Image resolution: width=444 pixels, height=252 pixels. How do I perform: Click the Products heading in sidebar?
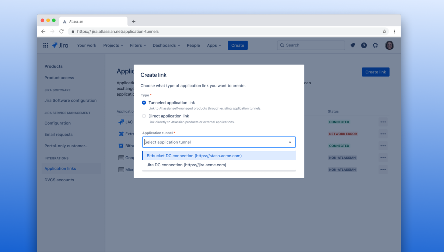point(53,66)
